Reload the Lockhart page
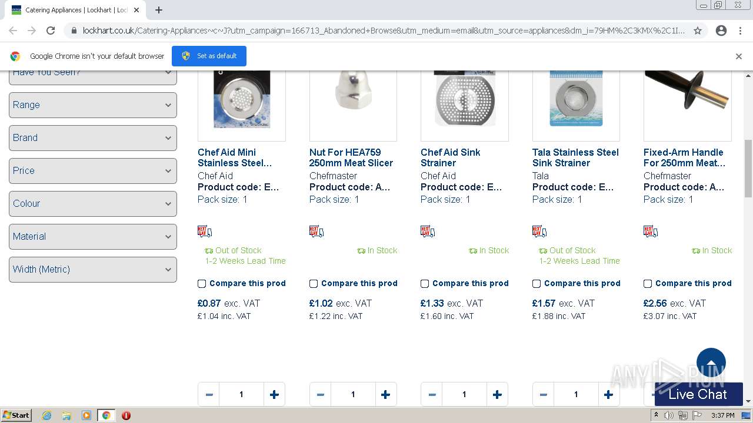This screenshot has width=753, height=423. pyautogui.click(x=51, y=31)
